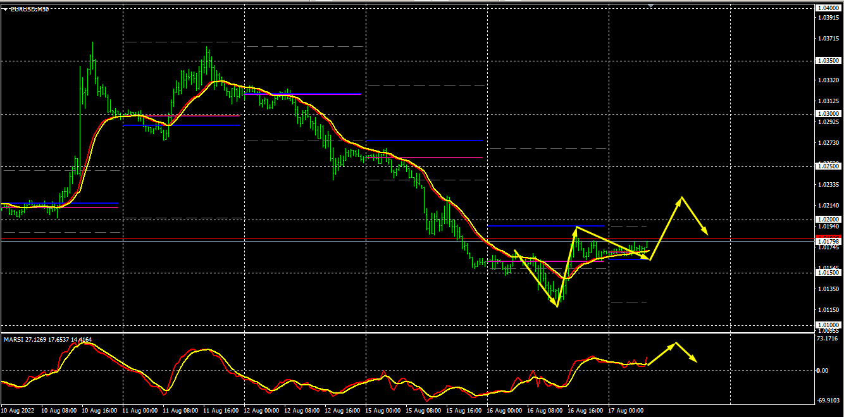Click the 0.00 level on indicator scale
Screen dimensions: 844x417
click(x=822, y=371)
